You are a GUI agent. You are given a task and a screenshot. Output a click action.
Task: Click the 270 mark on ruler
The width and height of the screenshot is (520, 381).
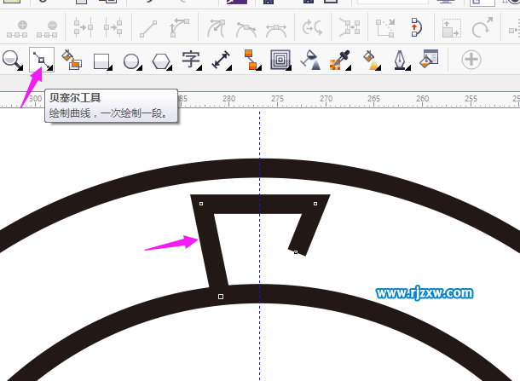pos(326,99)
